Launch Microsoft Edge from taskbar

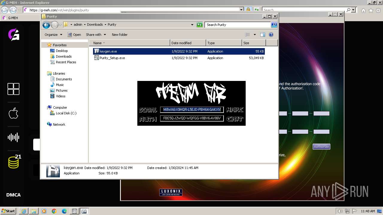click(64, 211)
